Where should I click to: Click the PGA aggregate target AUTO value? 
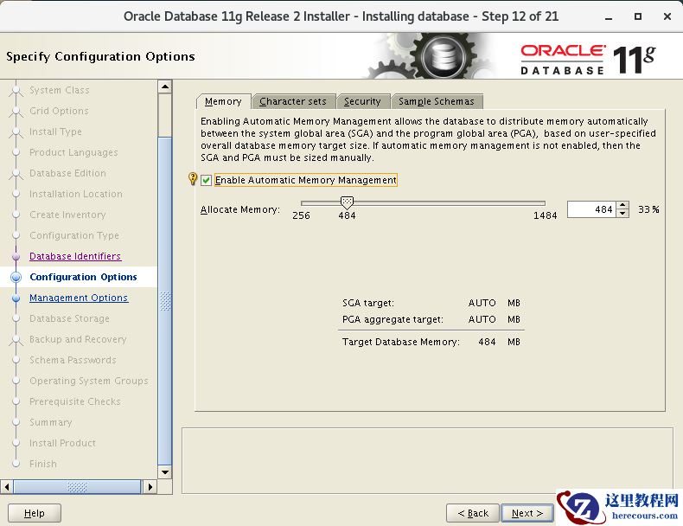(482, 319)
